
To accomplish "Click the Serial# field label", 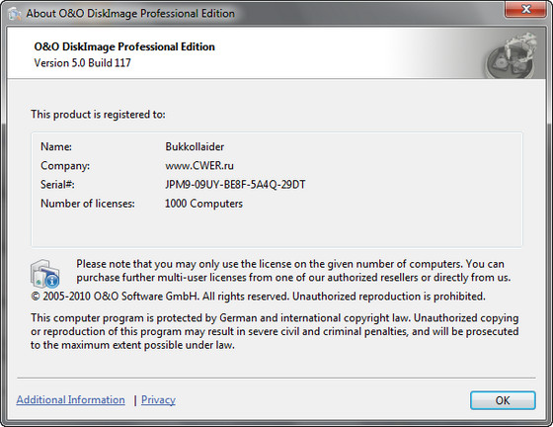I will [57, 184].
